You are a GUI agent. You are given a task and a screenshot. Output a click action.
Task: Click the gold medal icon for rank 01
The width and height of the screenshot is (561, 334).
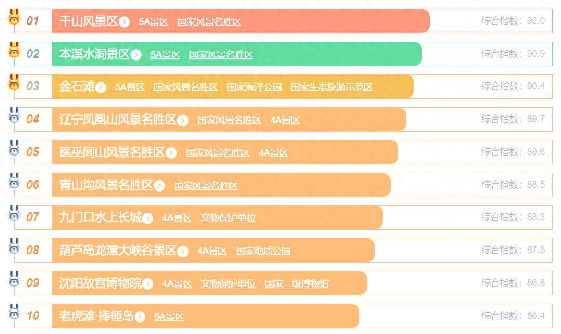(14, 19)
